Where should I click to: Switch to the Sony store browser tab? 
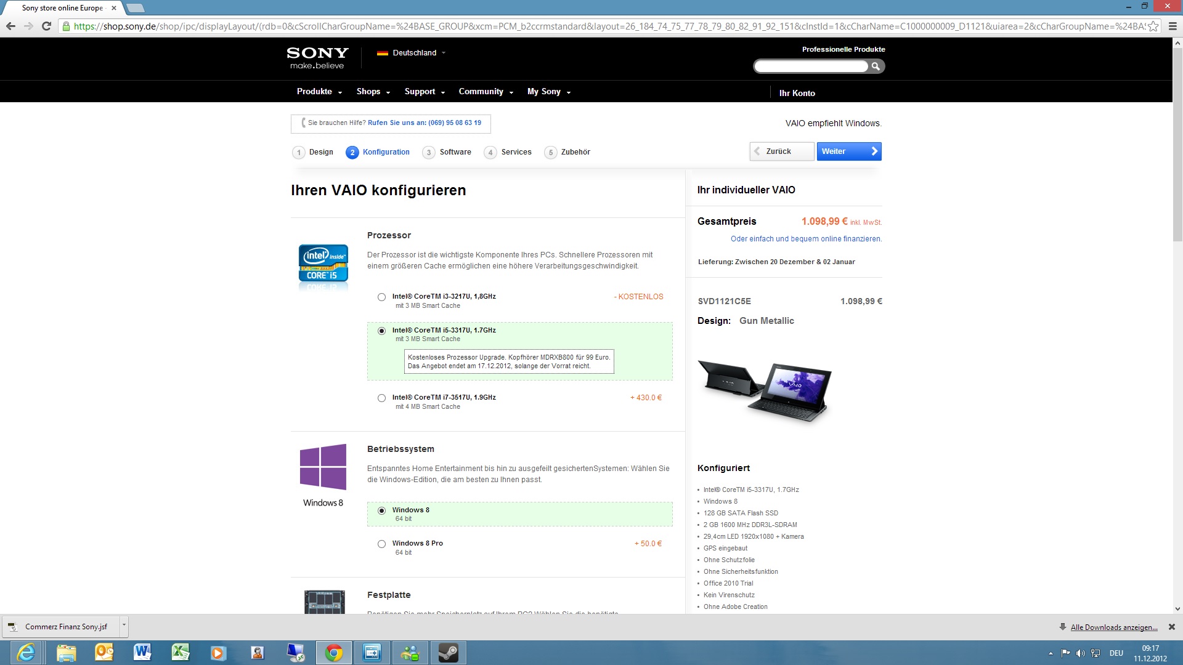coord(63,8)
